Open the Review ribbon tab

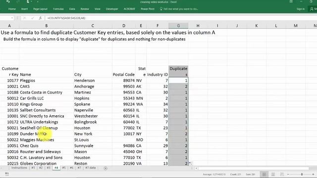(x=85, y=9)
